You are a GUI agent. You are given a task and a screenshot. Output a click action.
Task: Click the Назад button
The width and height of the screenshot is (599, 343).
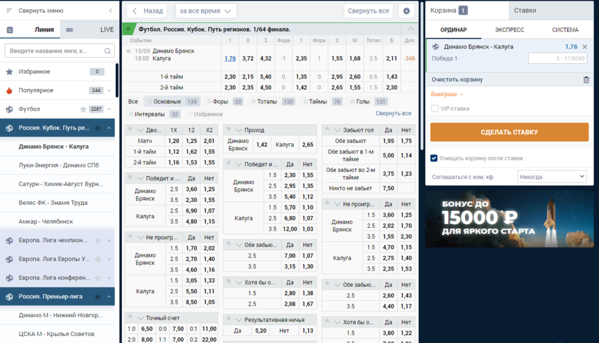point(147,11)
